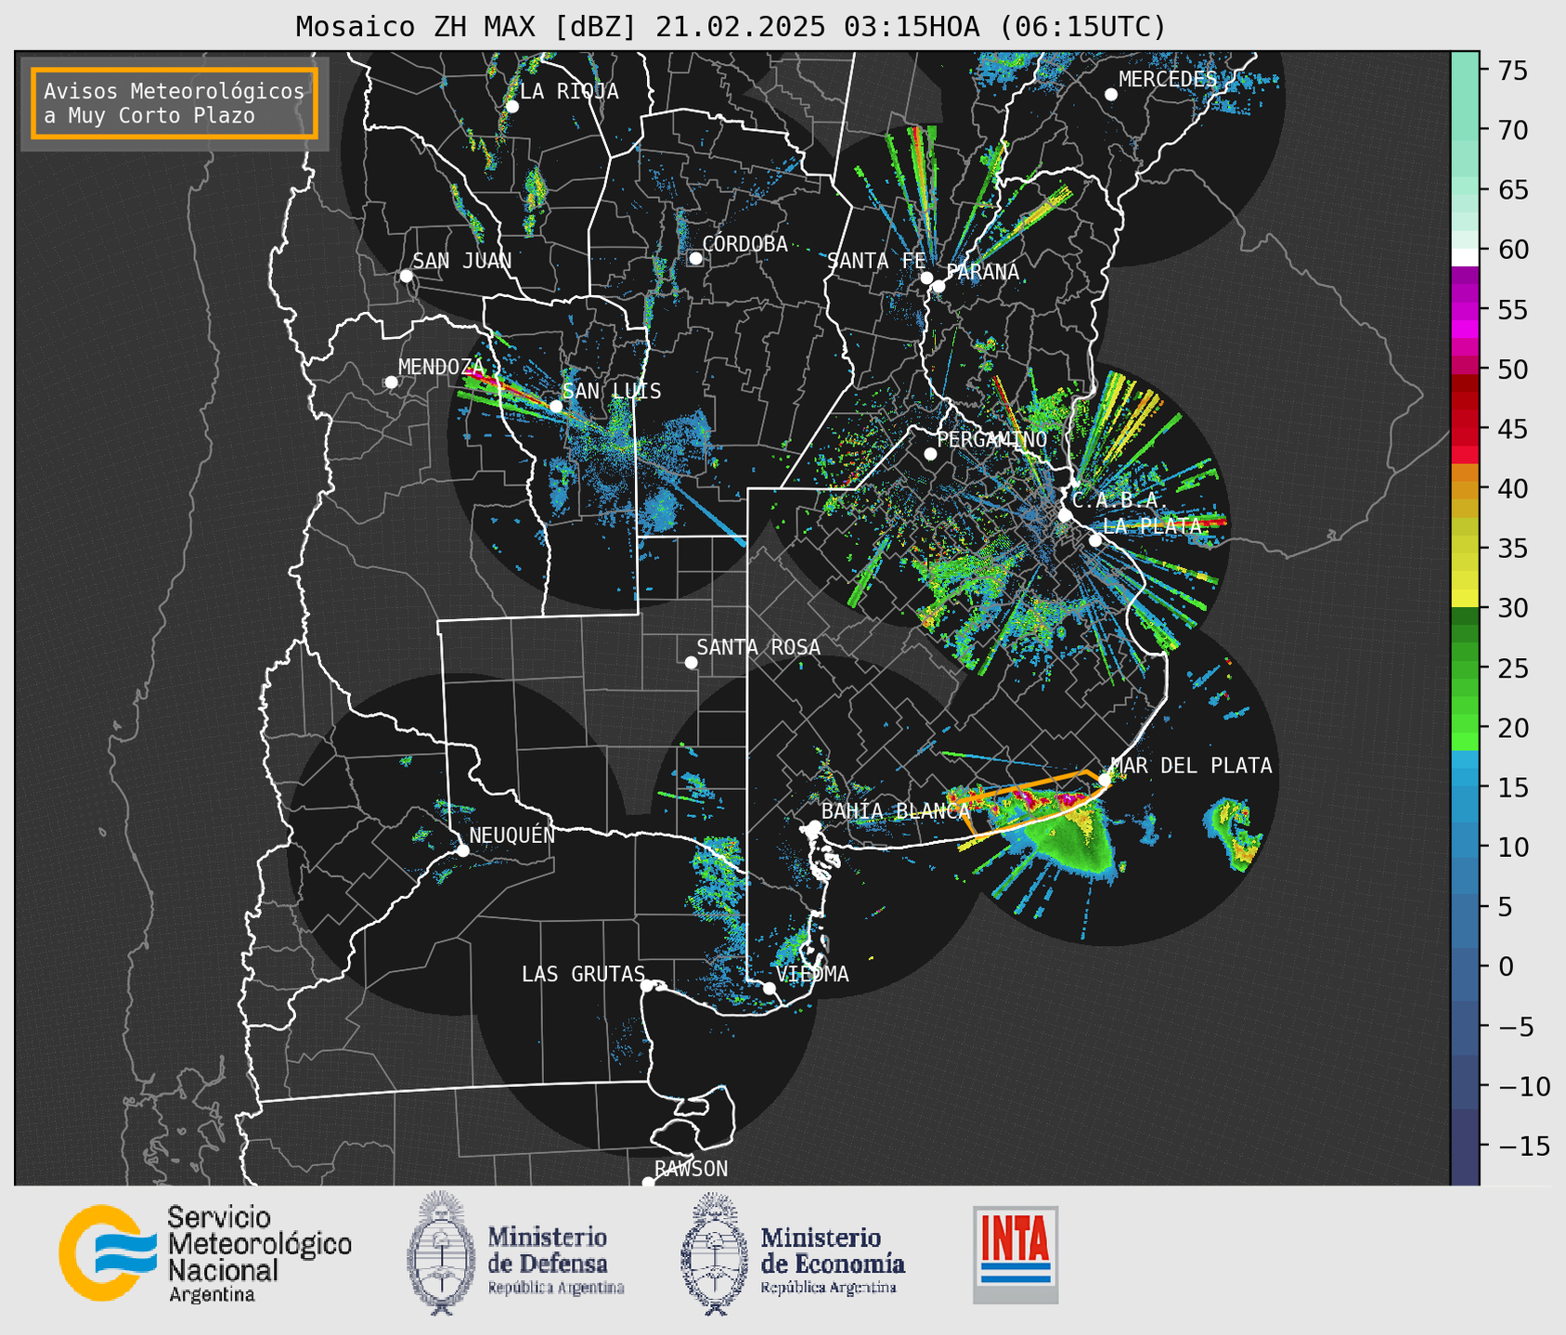1566x1335 pixels.
Task: Click the San Luis city marker dot
Action: click(556, 406)
